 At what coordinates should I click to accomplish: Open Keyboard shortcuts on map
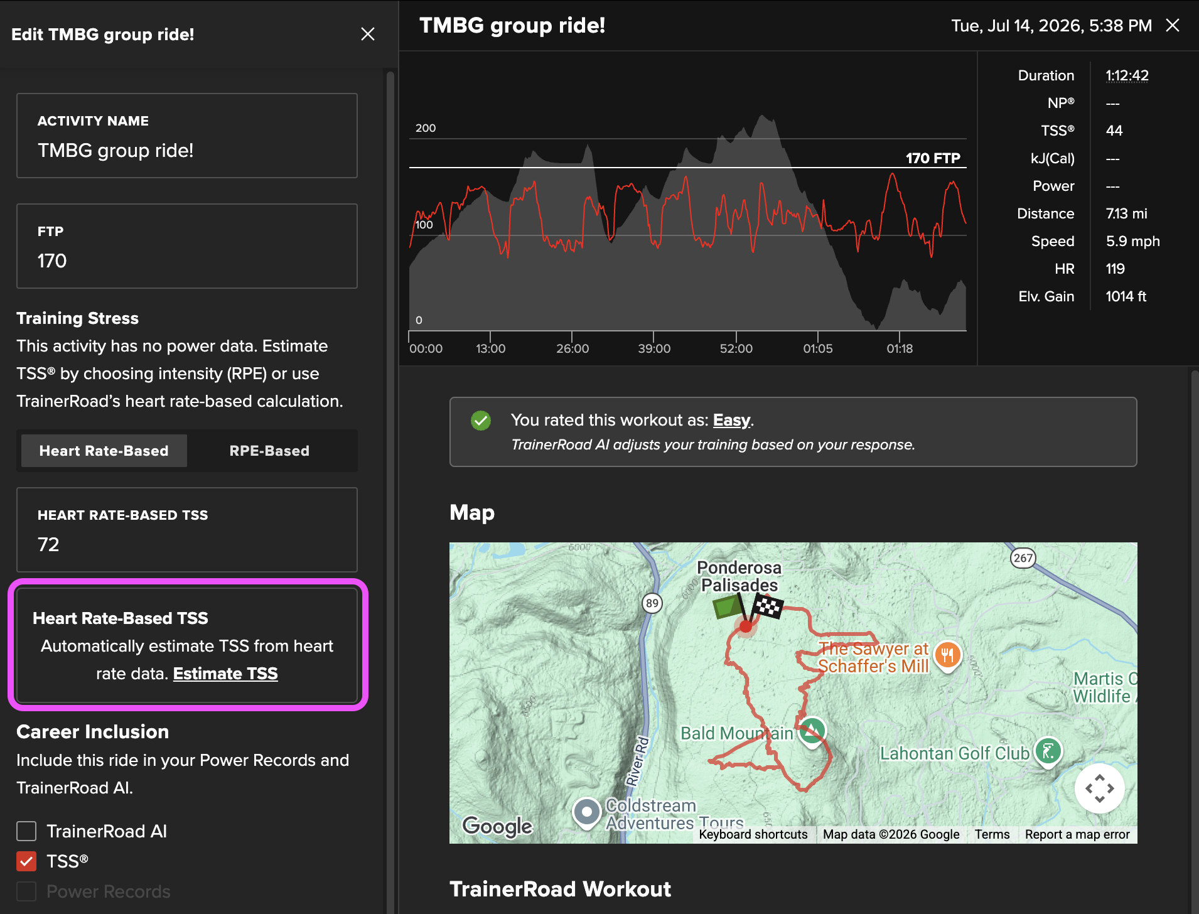tap(753, 834)
